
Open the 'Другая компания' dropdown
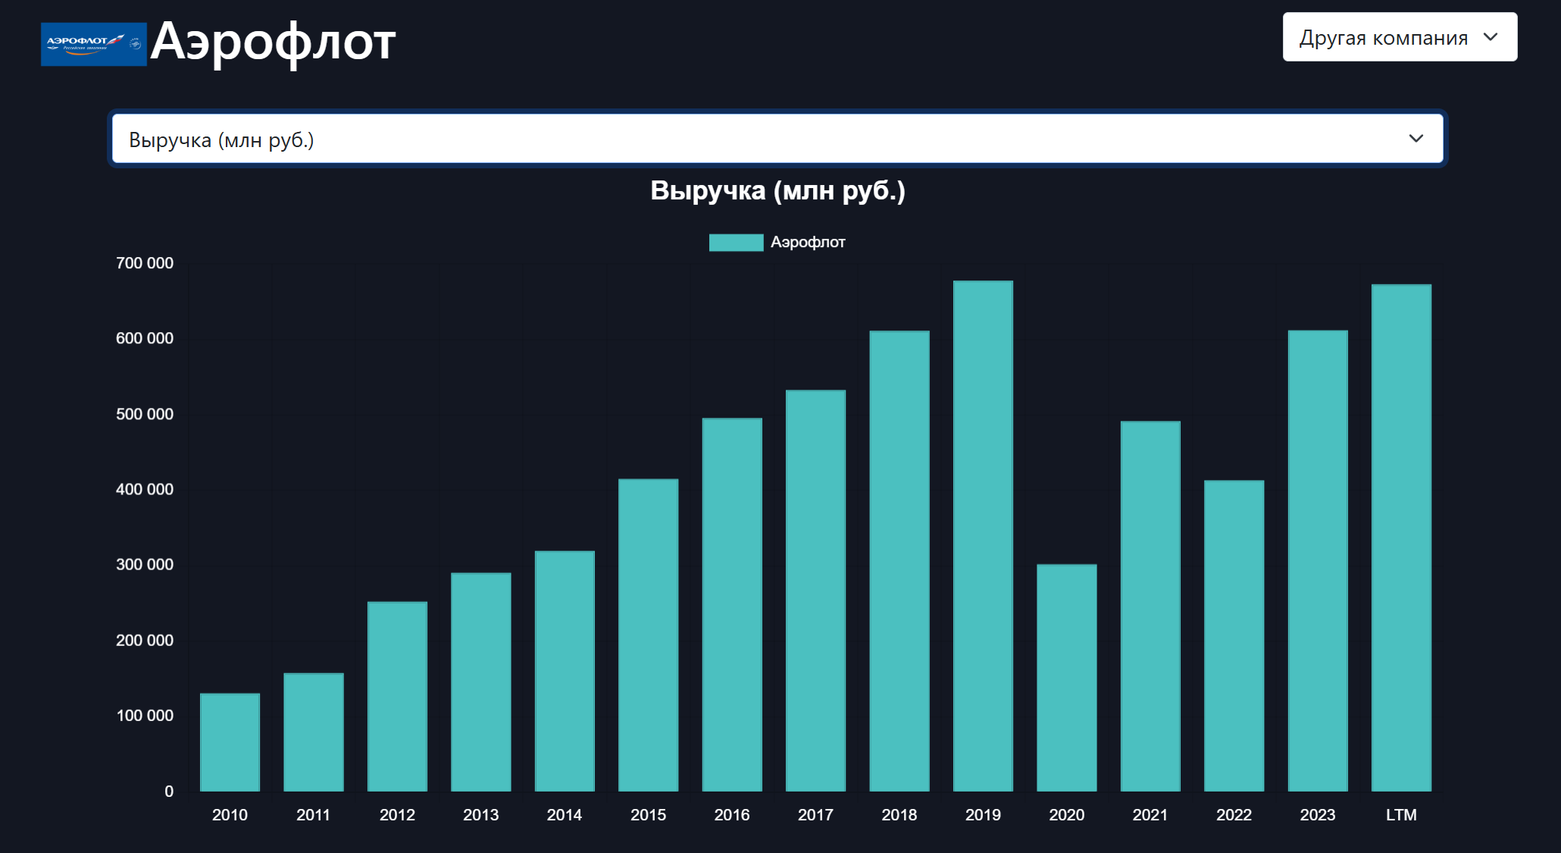[x=1400, y=37]
